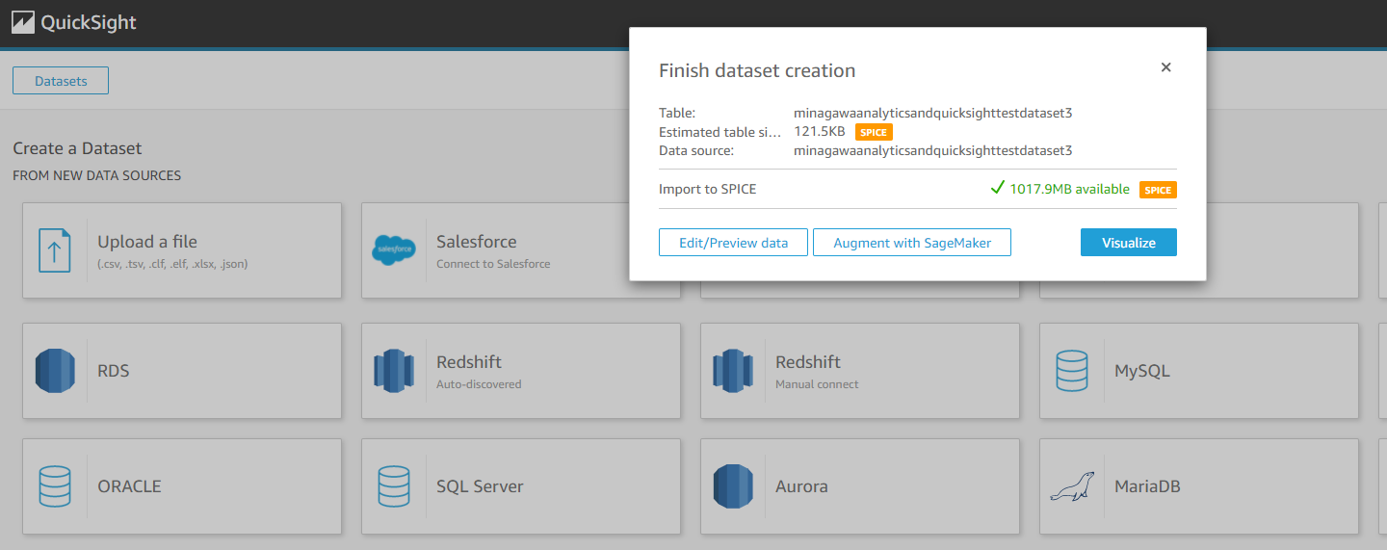Click the ORACLE label text
Viewport: 1387px width, 550px height.
pyautogui.click(x=129, y=486)
